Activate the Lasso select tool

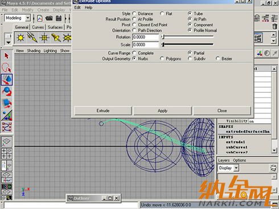click(7, 68)
